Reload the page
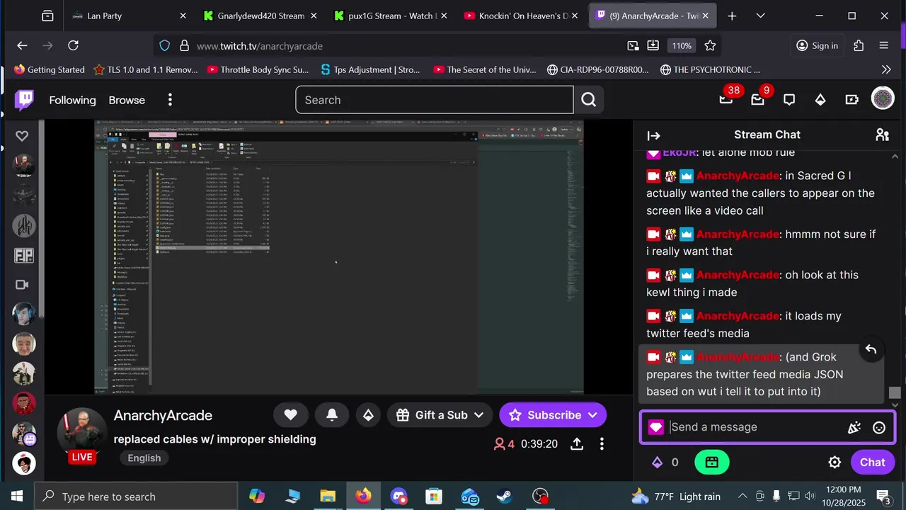The width and height of the screenshot is (906, 510). [x=73, y=45]
